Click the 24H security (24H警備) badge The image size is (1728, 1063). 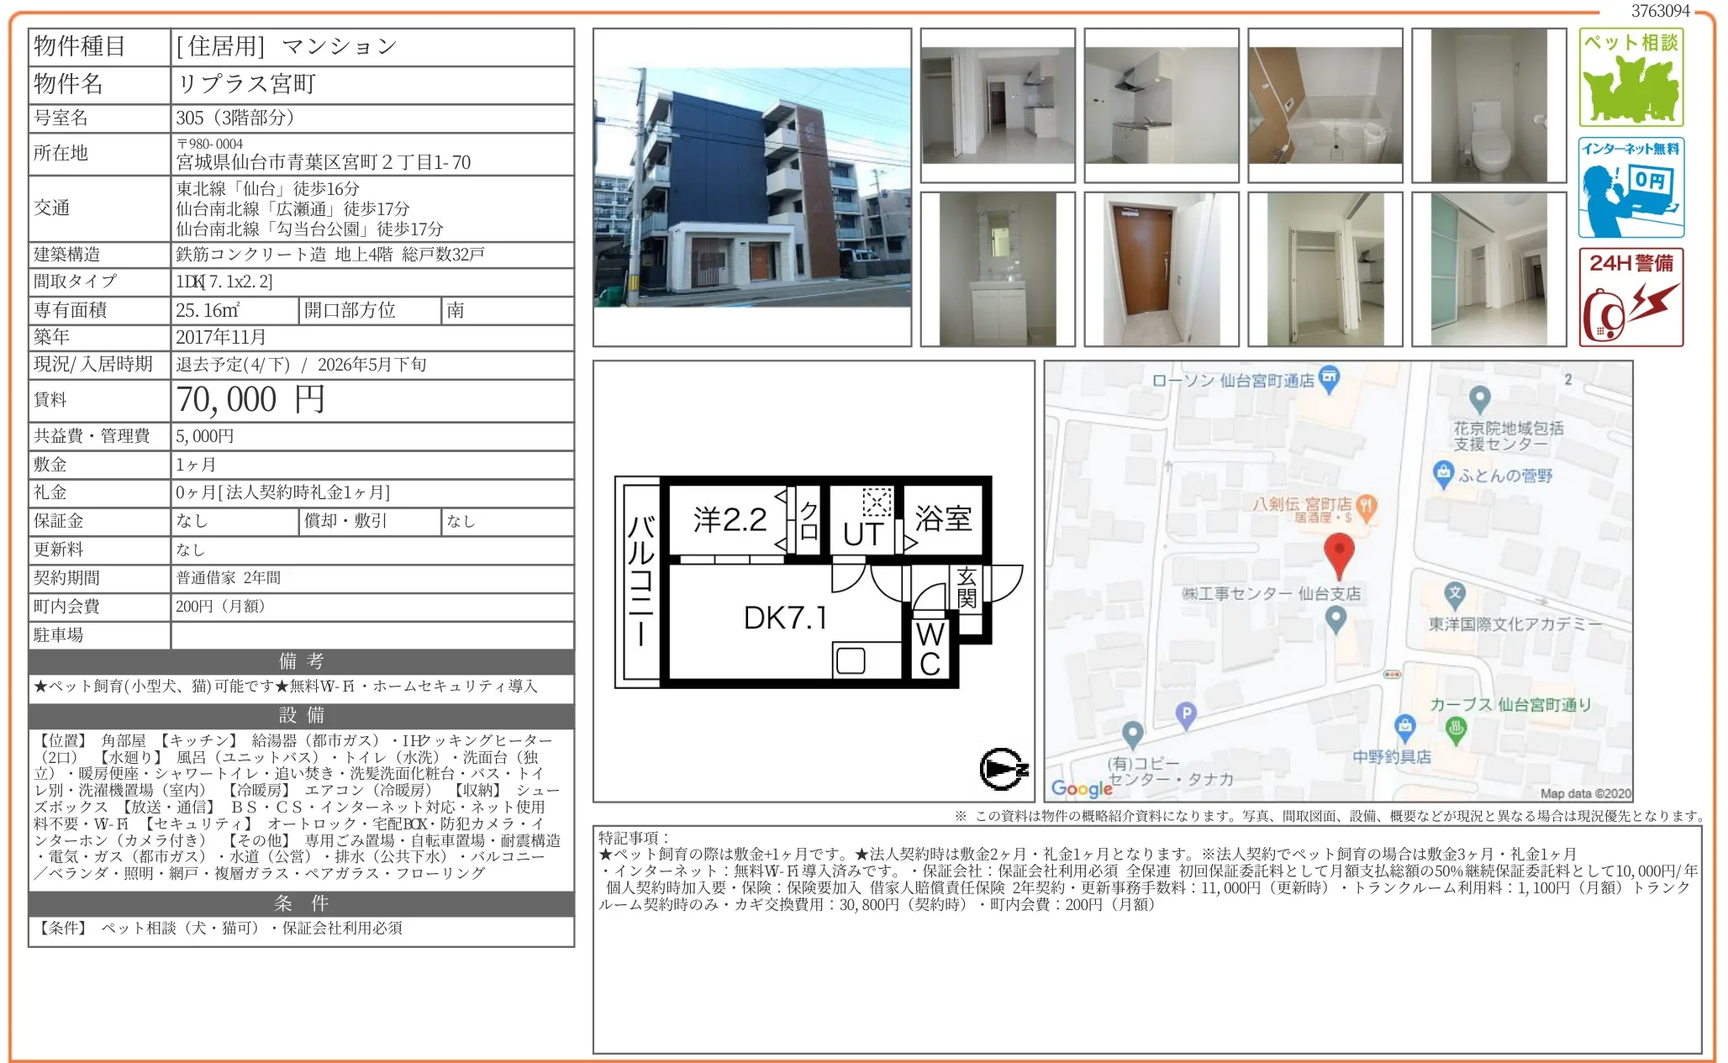coord(1630,297)
